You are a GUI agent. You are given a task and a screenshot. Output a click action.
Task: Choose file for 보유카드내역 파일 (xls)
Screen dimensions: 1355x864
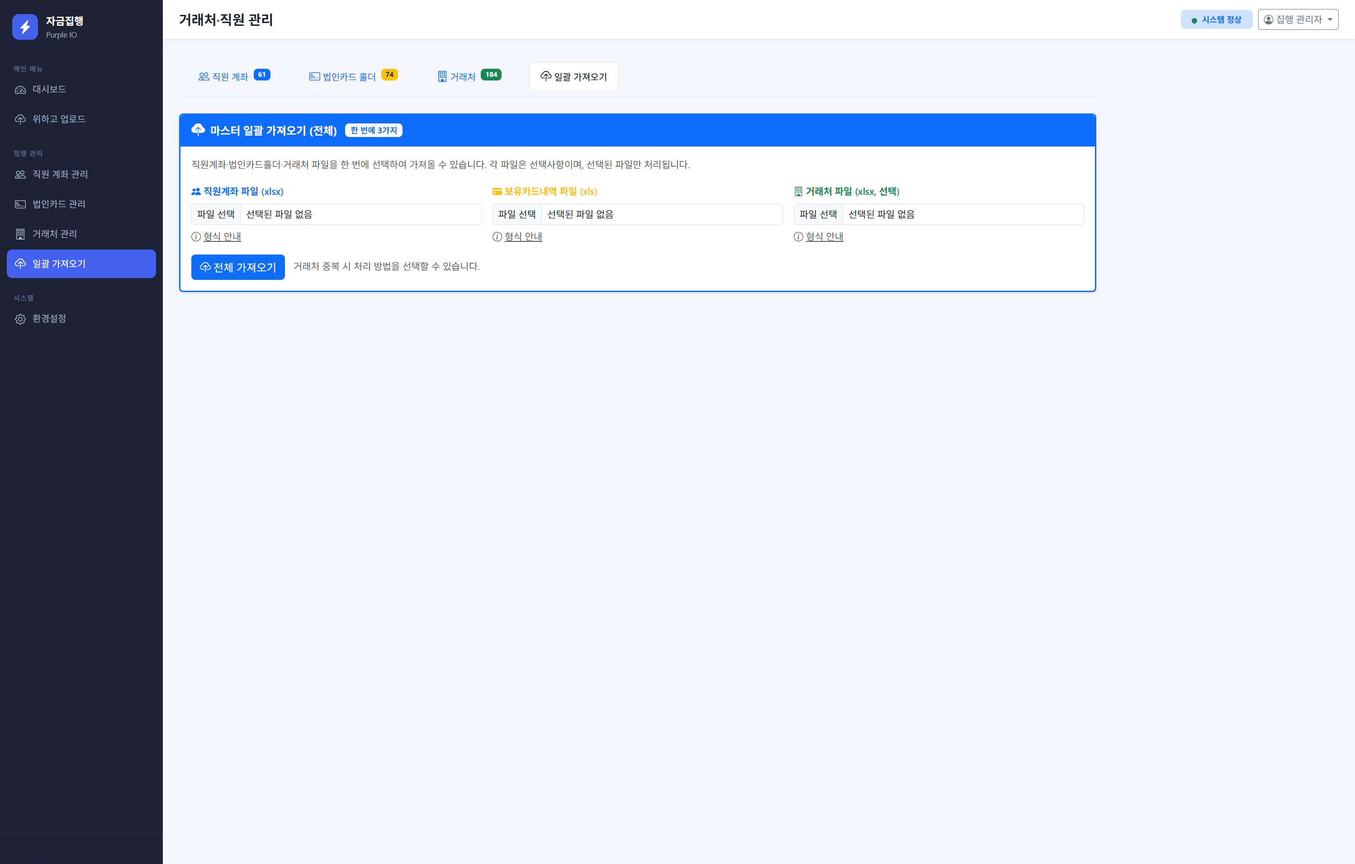(x=516, y=214)
